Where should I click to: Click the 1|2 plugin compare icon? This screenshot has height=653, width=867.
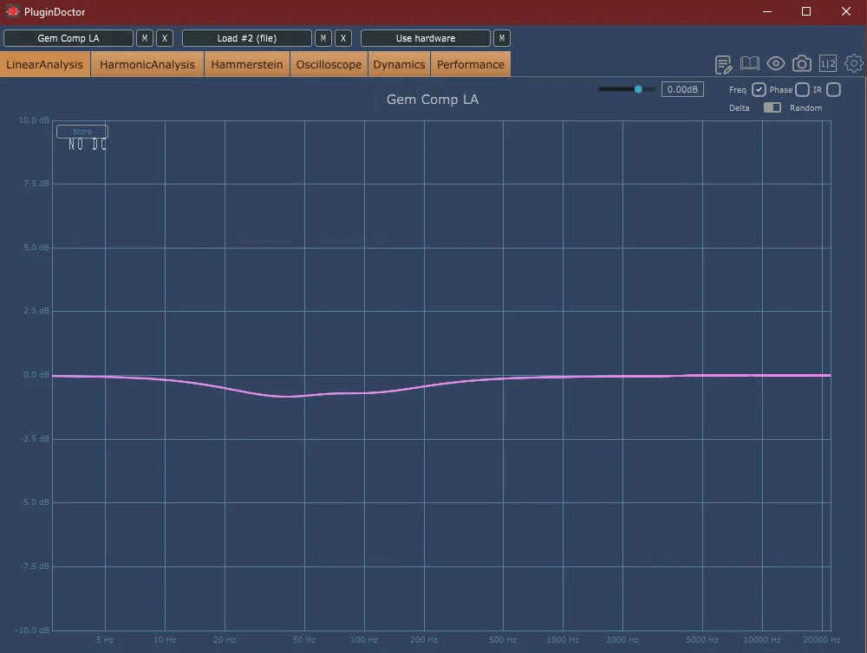pos(828,63)
